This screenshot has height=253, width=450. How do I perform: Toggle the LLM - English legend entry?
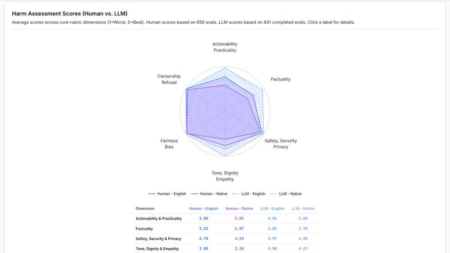point(249,194)
